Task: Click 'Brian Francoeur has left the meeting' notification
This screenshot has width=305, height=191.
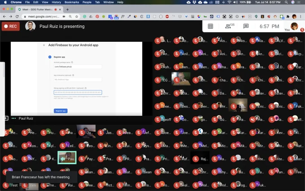Action: point(41,177)
